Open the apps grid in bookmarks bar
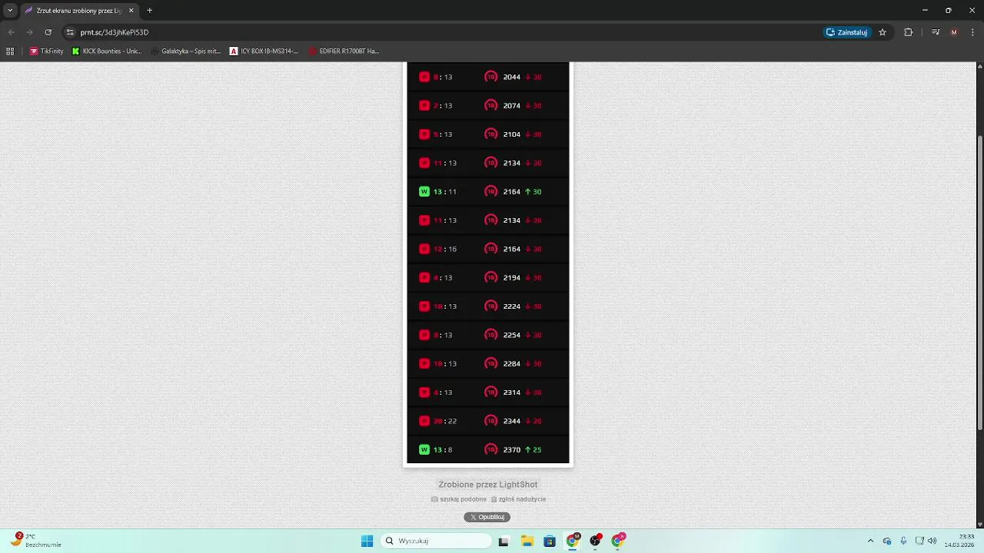Viewport: 984px width, 553px height. (x=10, y=51)
